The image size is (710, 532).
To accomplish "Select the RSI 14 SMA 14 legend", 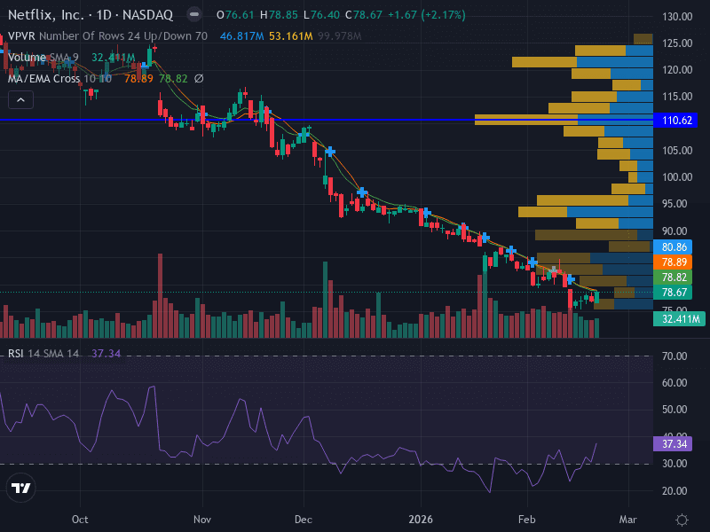I will (x=43, y=353).
